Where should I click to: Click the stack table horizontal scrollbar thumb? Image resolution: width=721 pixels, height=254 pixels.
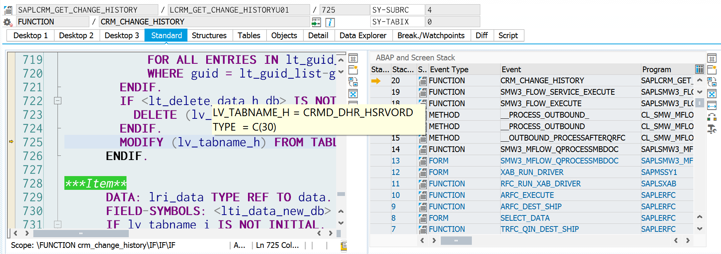456,241
